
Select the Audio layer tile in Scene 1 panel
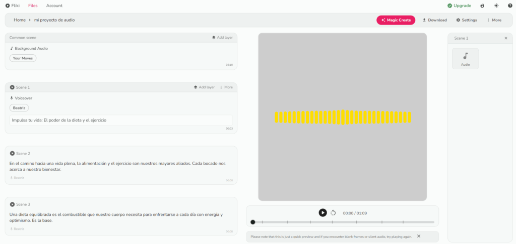click(x=465, y=59)
